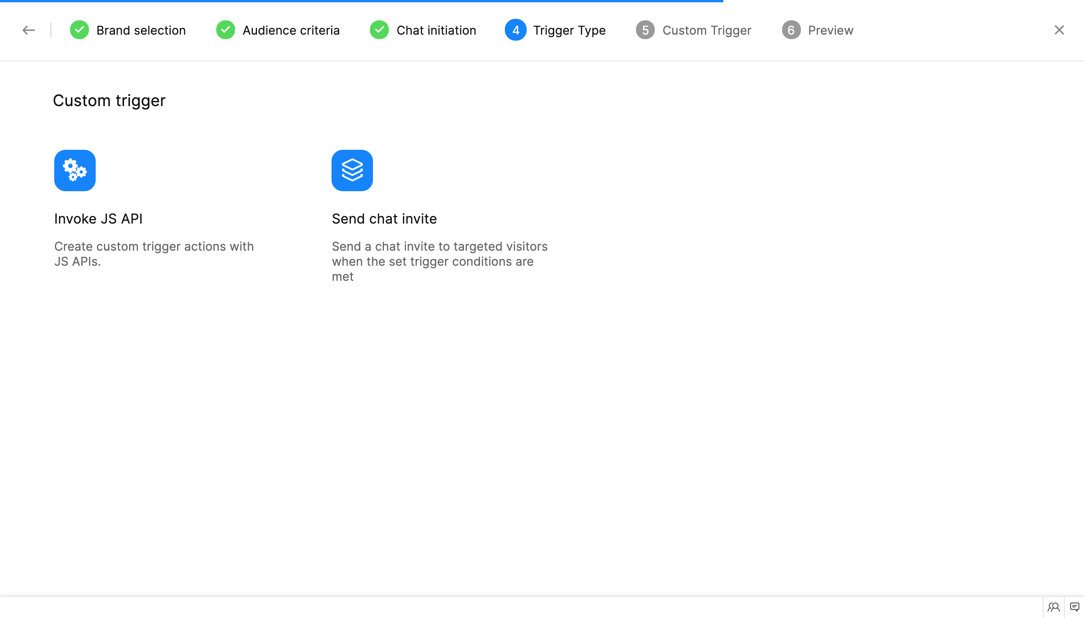
Task: Select the Send chat invite layers icon
Action: tap(352, 170)
